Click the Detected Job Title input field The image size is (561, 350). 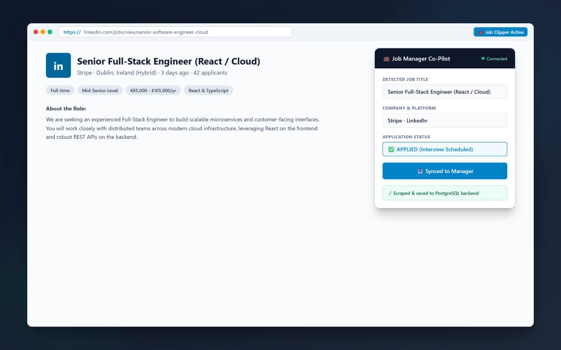click(444, 92)
